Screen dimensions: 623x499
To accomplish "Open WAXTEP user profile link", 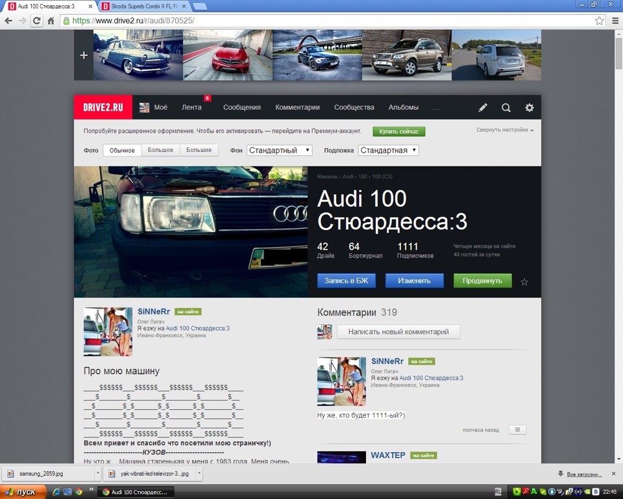I will click(x=388, y=455).
